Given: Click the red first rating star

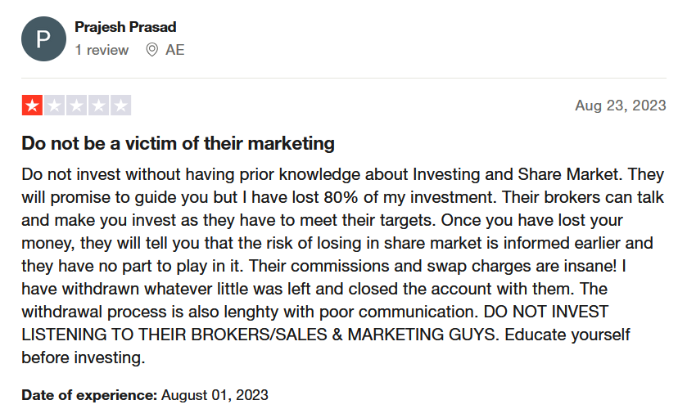Looking at the screenshot, I should (x=33, y=106).
